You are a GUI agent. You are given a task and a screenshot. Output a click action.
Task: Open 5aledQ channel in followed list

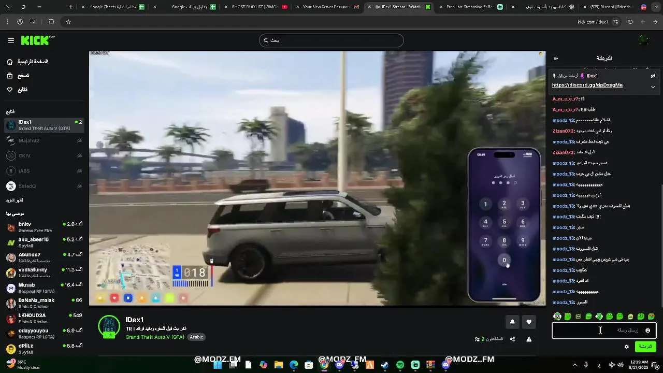(x=44, y=186)
